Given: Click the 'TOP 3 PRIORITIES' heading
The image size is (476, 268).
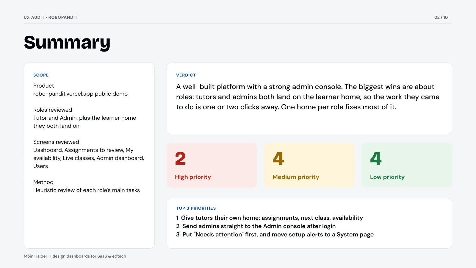Looking at the screenshot, I should [x=196, y=208].
